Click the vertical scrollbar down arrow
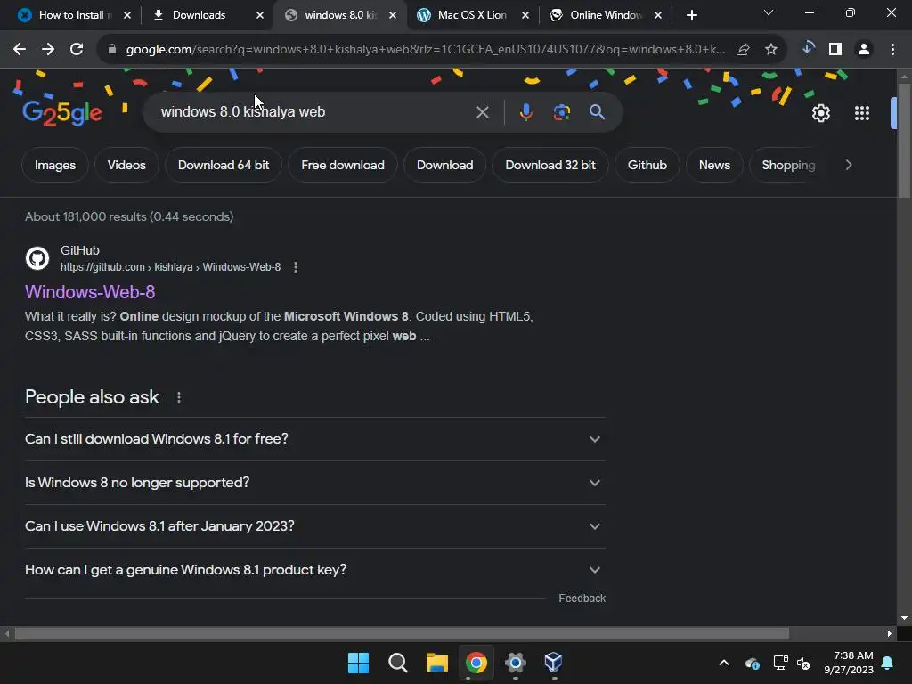Screen dimensions: 912x684 coord(904,618)
